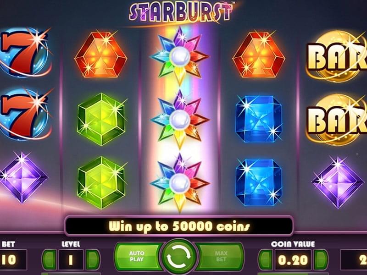Viewport: 367px width, 275px height.
Task: Click the Level value field showing 1
Action: pyautogui.click(x=71, y=259)
